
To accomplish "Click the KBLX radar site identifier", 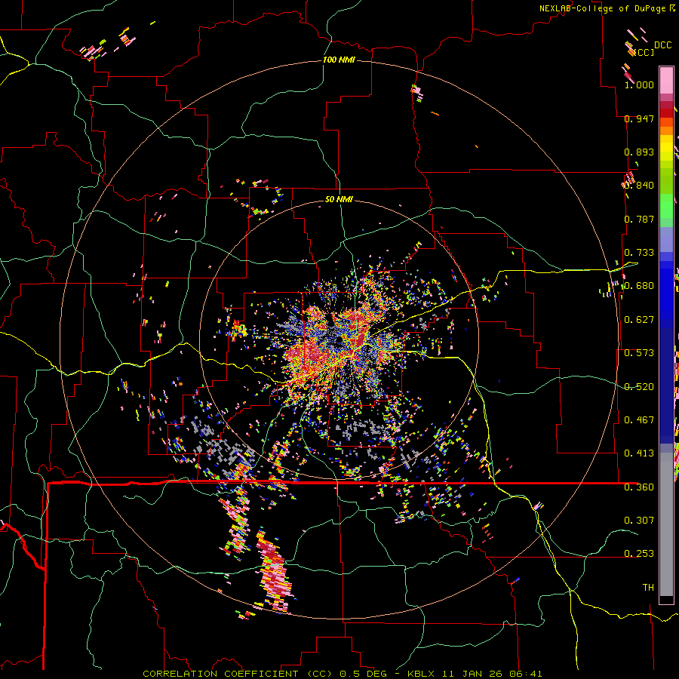I will pos(422,674).
